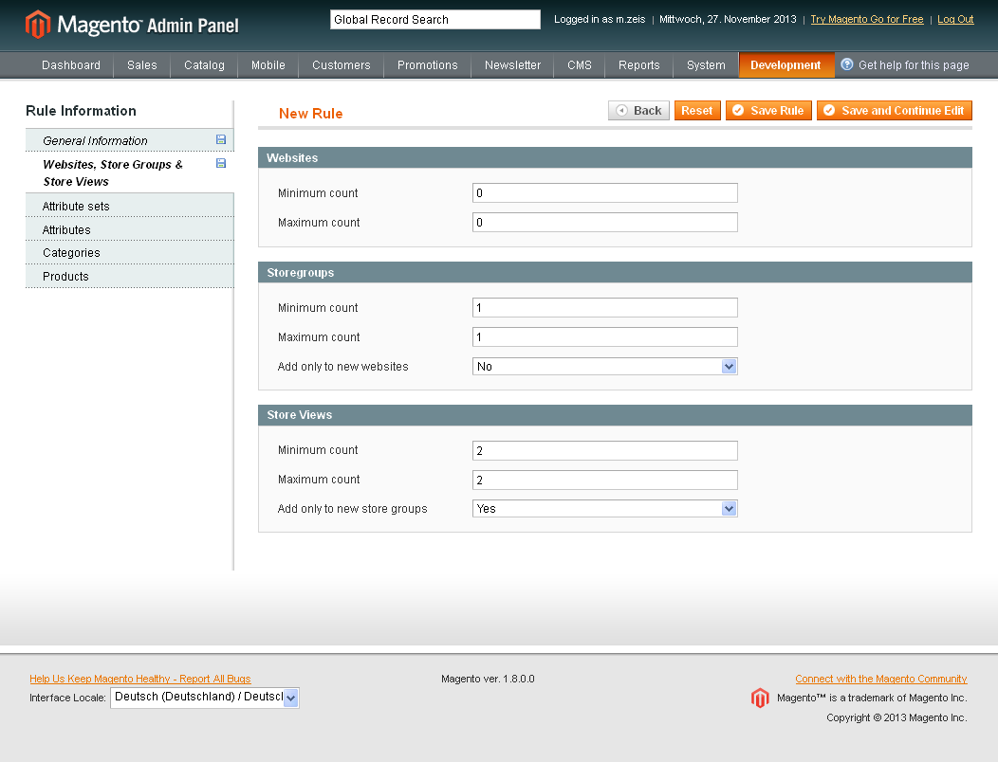Click the Store Views section header
This screenshot has height=762, width=998.
click(x=615, y=415)
